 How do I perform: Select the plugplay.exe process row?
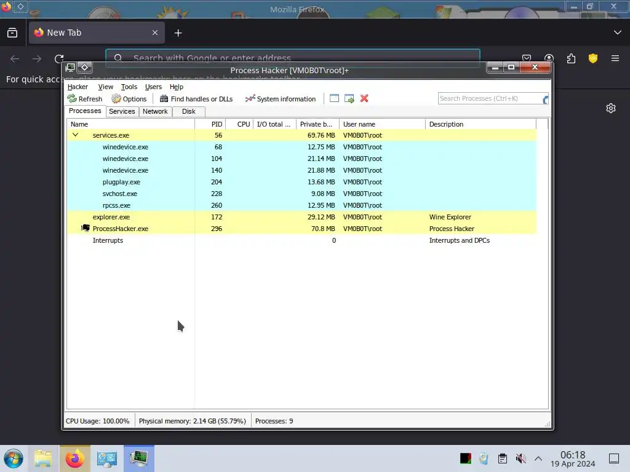pyautogui.click(x=301, y=182)
